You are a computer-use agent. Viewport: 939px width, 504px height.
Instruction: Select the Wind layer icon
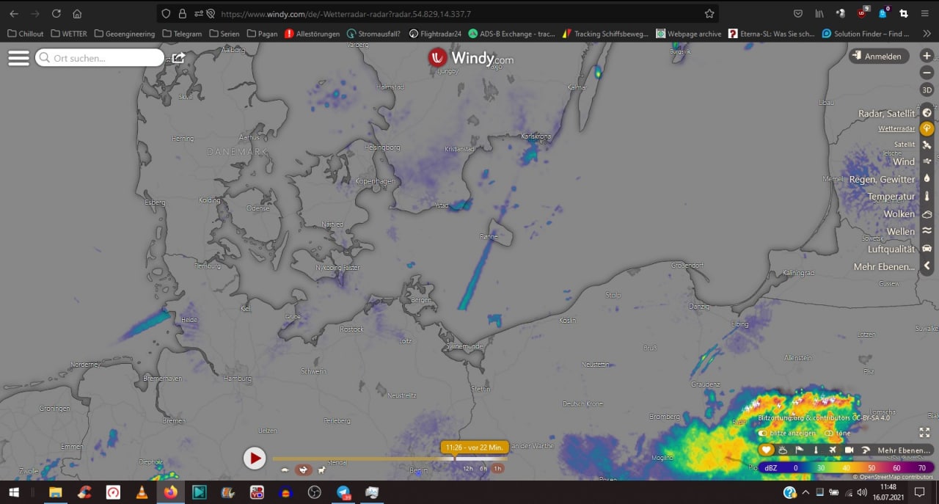point(927,161)
